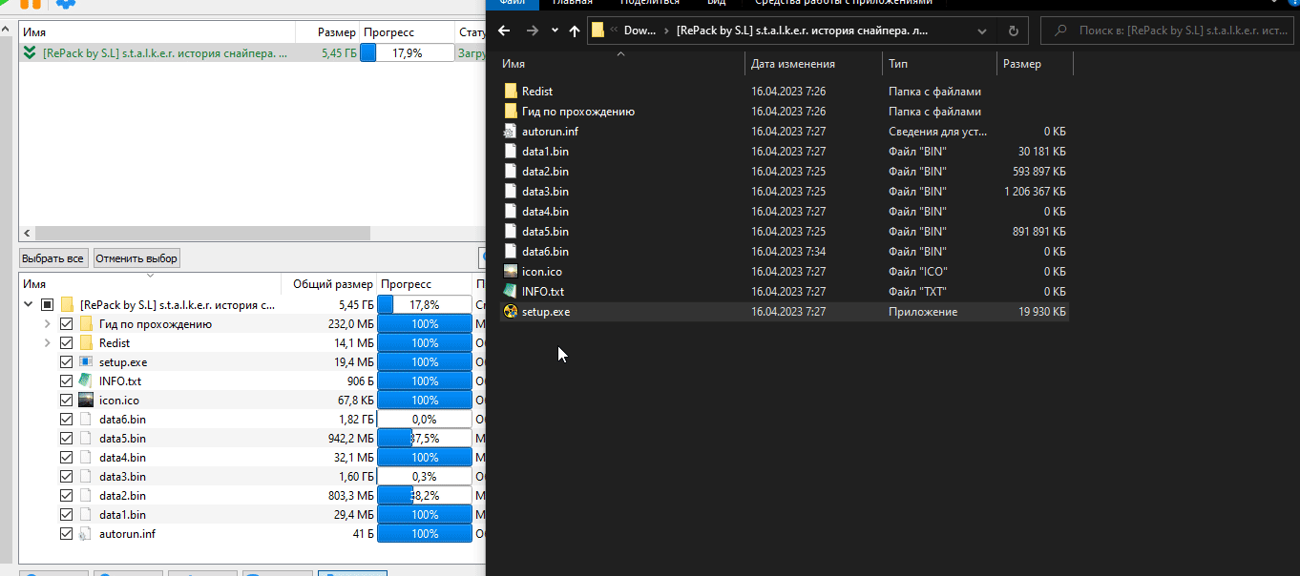Uncheck data5.bin in the torrent file tree
1300x576 pixels.
[66, 439]
